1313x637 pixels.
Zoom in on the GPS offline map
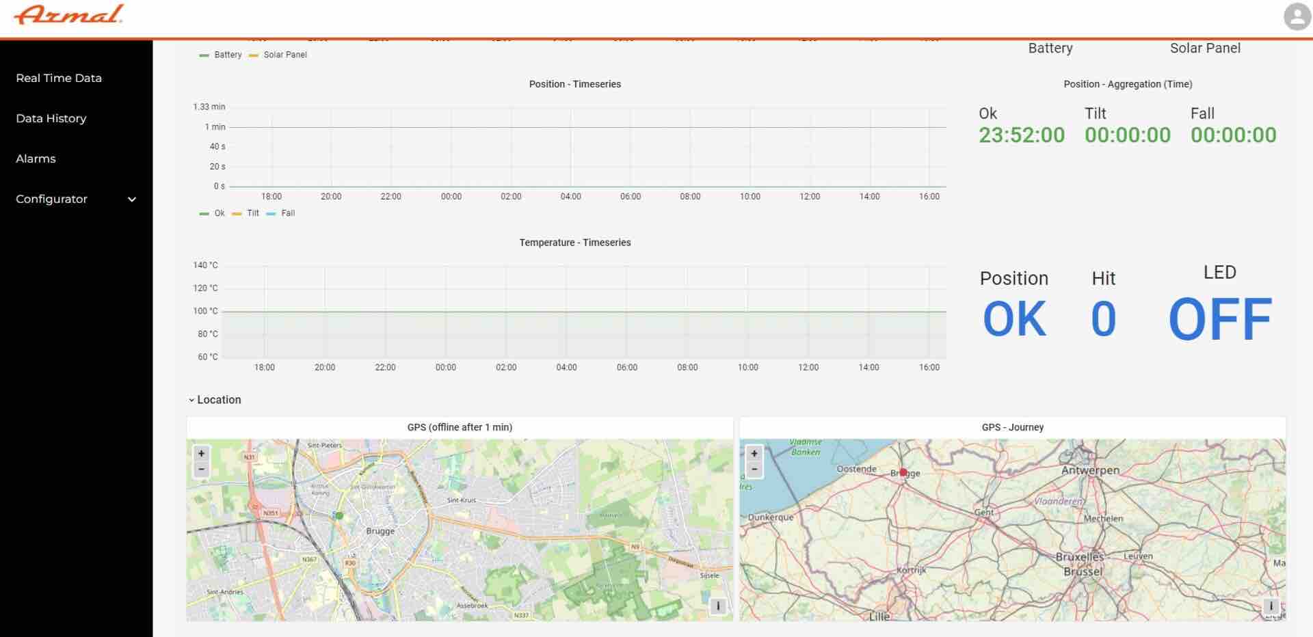[x=201, y=453]
